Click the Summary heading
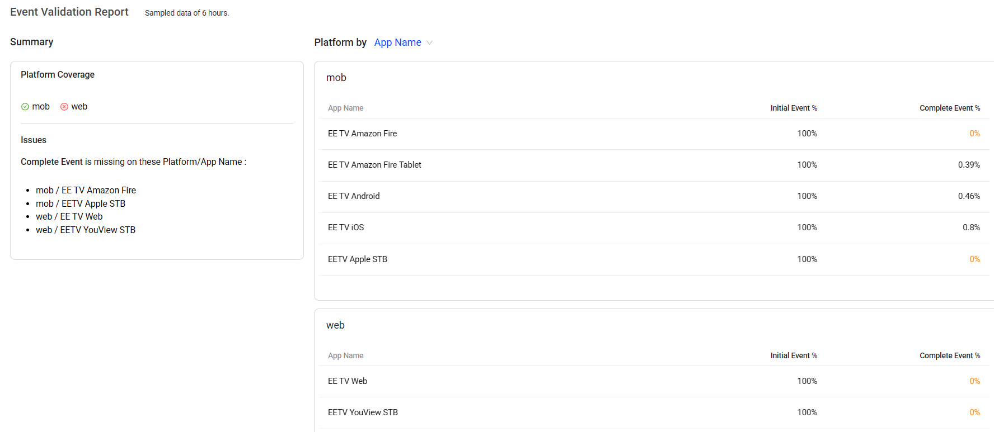 (x=32, y=42)
